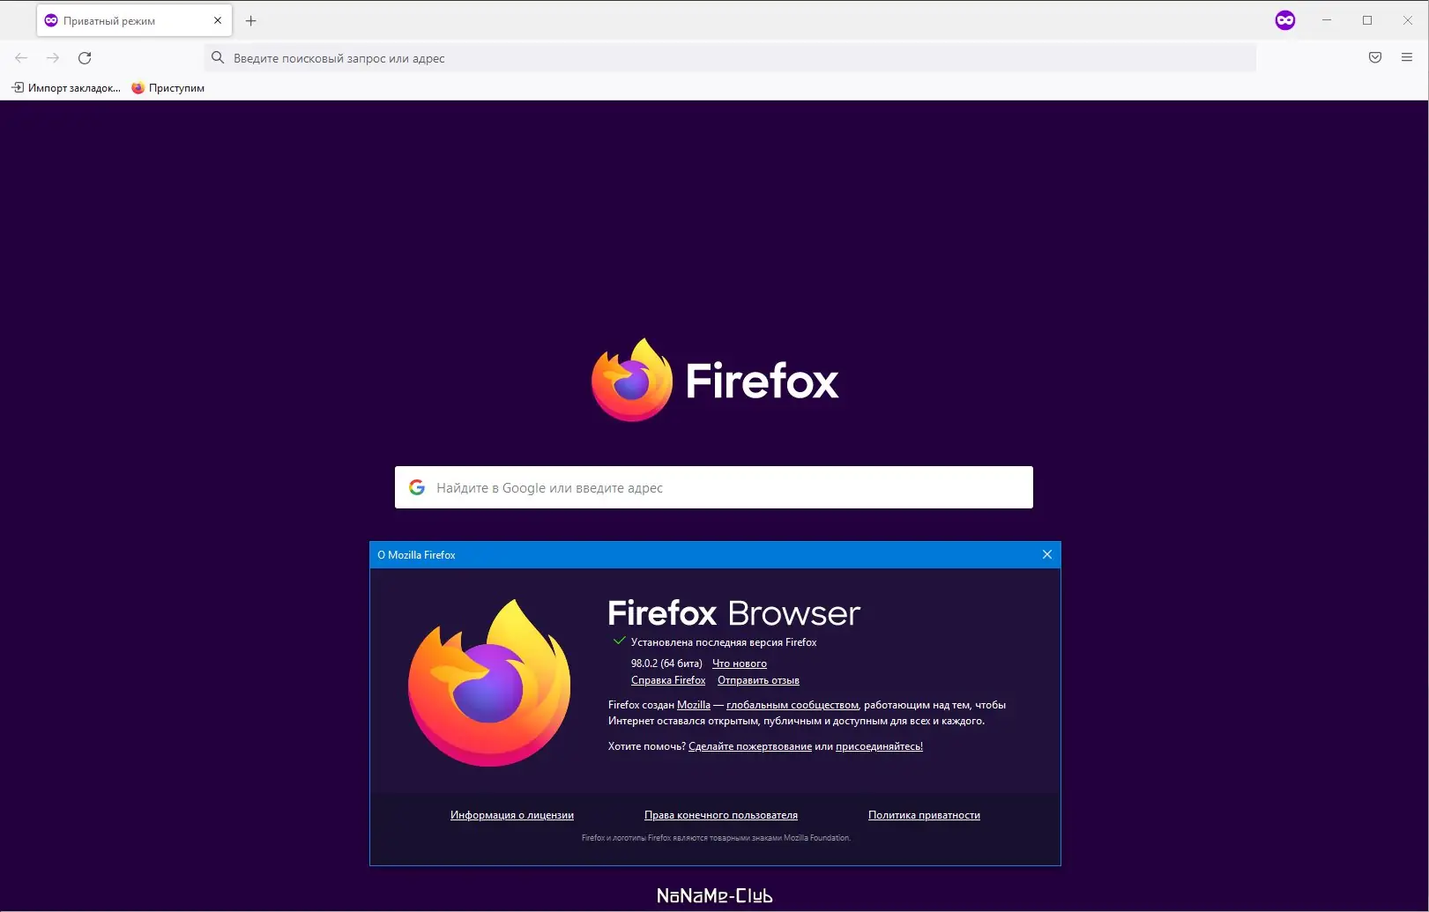Maximize the Firefox window
The width and height of the screenshot is (1429, 912).
[x=1367, y=20]
